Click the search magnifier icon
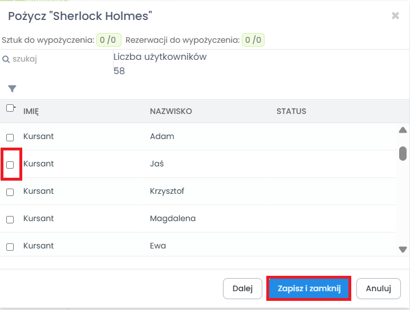Image resolution: width=410 pixels, height=310 pixels. pos(6,59)
